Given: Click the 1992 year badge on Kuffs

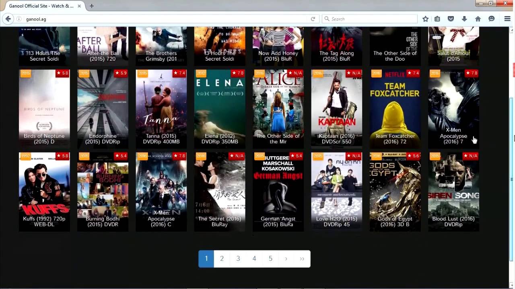Looking at the screenshot, I should (25, 156).
